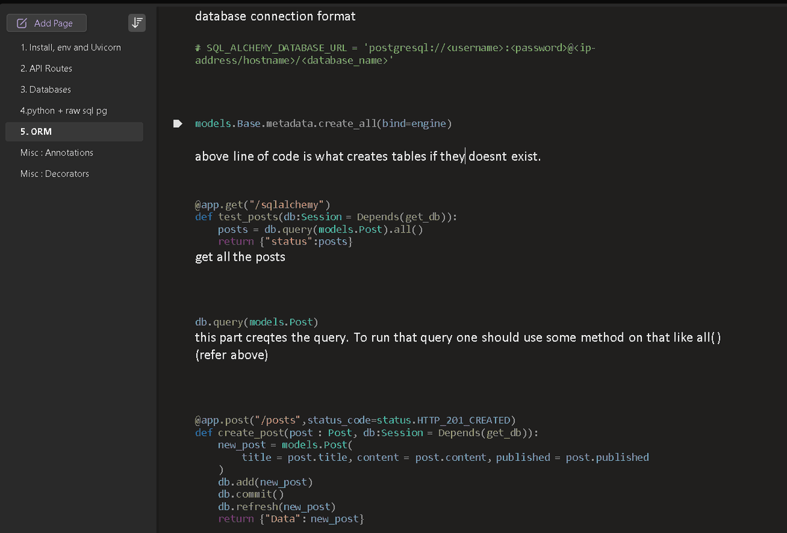Click the text '(refer above)'
Viewport: 787px width, 533px height.
(232, 355)
